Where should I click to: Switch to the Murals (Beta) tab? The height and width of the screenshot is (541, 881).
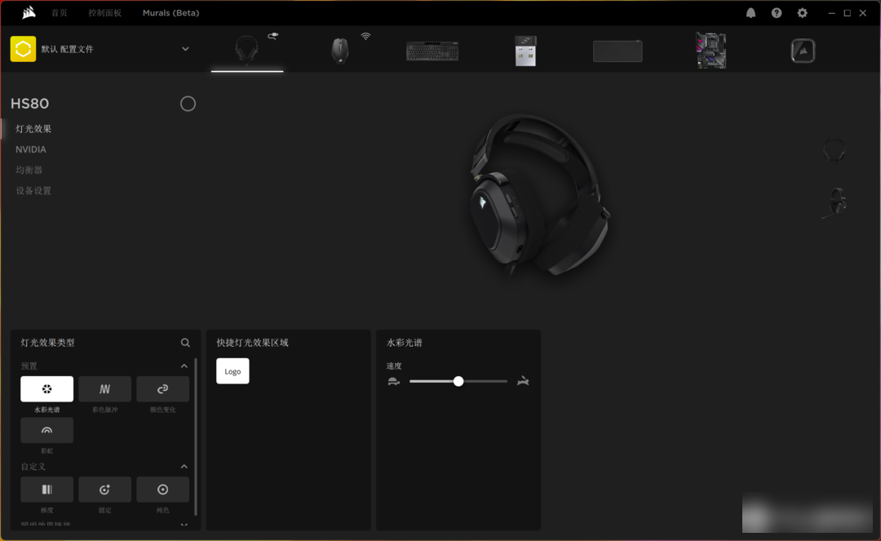click(x=170, y=13)
